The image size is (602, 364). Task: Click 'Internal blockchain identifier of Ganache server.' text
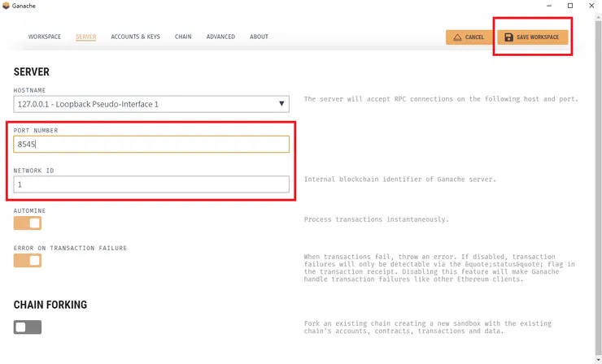tap(399, 179)
